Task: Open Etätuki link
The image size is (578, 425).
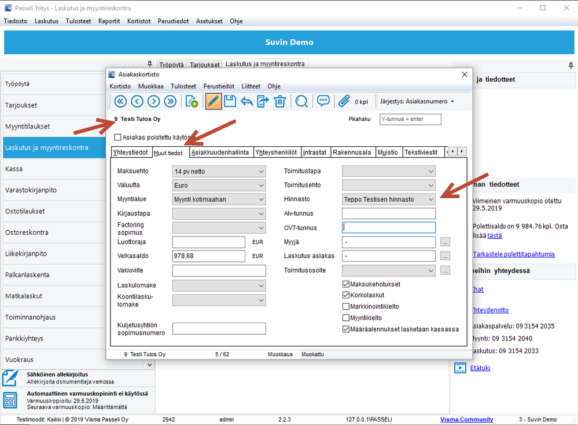Action: (480, 368)
